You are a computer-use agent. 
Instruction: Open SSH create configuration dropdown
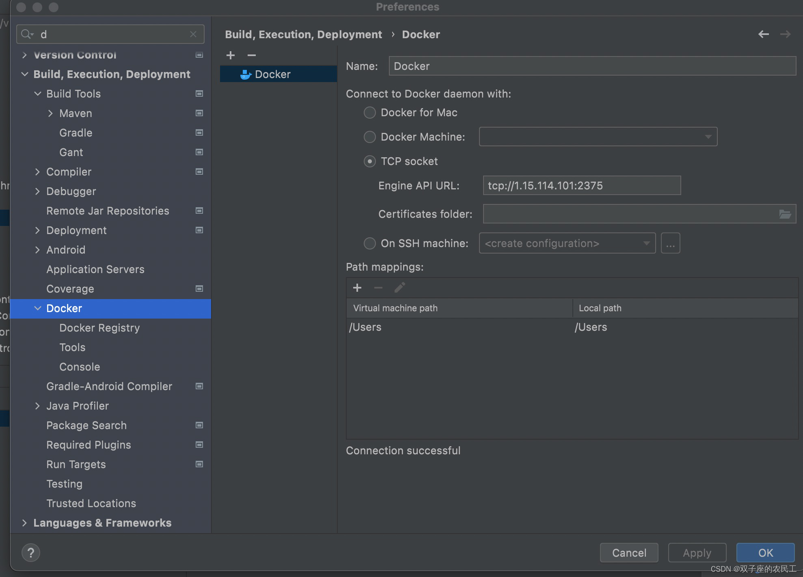point(567,243)
